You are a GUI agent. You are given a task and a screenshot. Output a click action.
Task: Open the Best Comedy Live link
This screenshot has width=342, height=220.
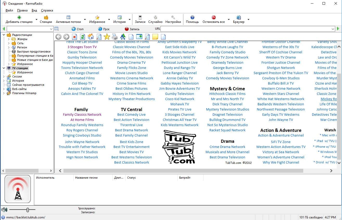pos(131,114)
